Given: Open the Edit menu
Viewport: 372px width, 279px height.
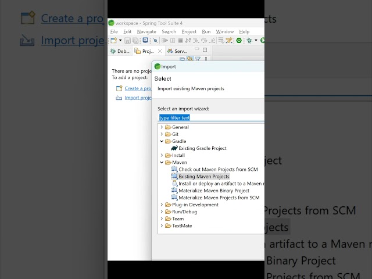Looking at the screenshot, I should point(127,31).
